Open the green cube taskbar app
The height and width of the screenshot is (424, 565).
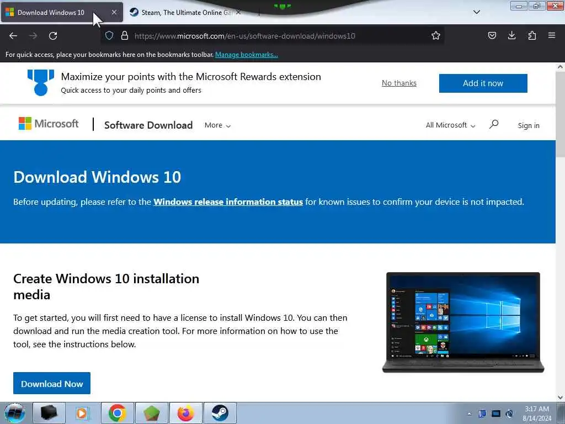tap(151, 413)
